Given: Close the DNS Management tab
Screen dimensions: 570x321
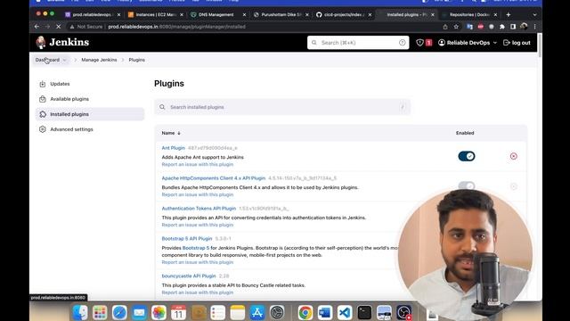Looking at the screenshot, I should pos(244,14).
